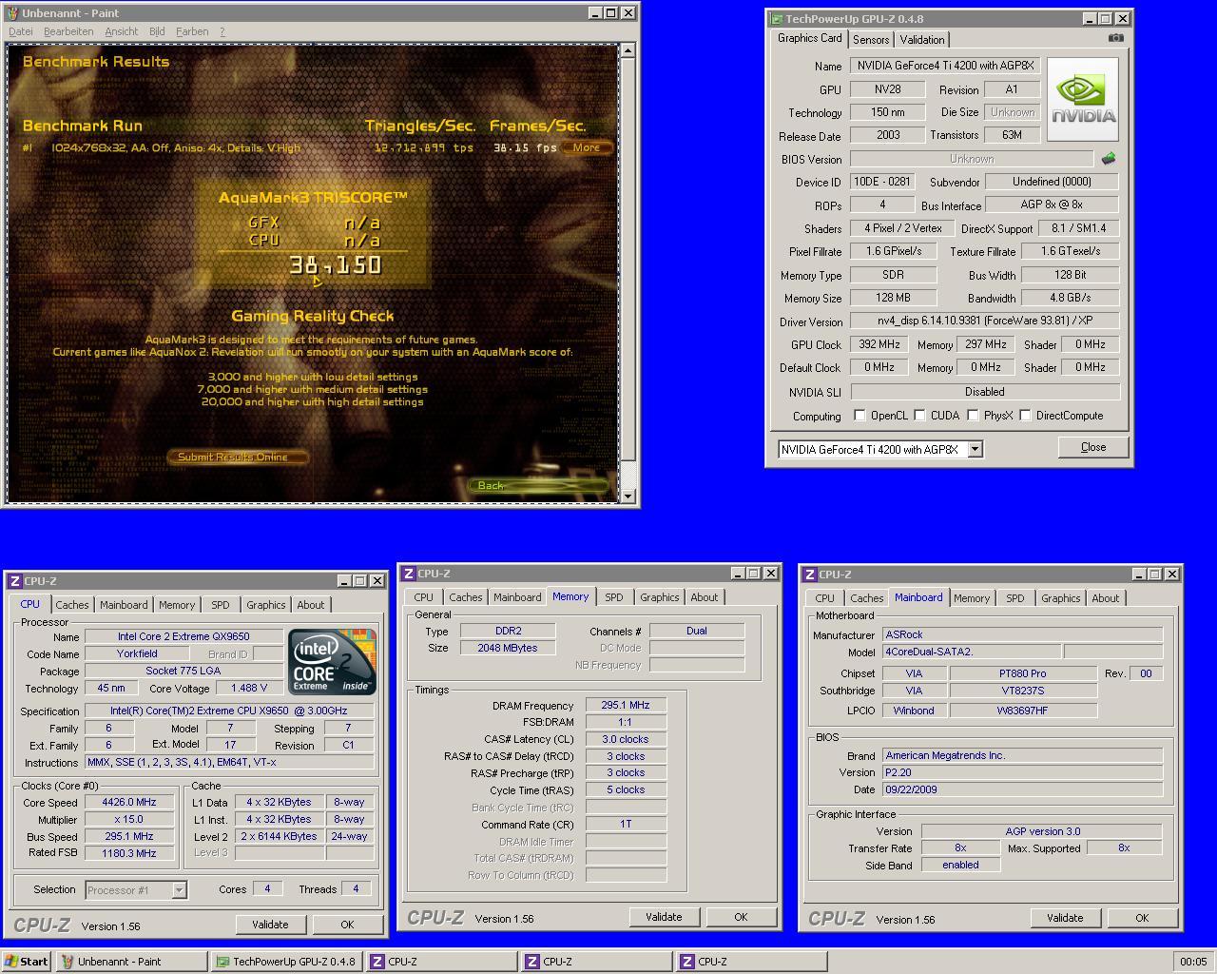1217x974 pixels.
Task: Open Caches tab in CPU-Z CPU window
Action: [x=72, y=605]
